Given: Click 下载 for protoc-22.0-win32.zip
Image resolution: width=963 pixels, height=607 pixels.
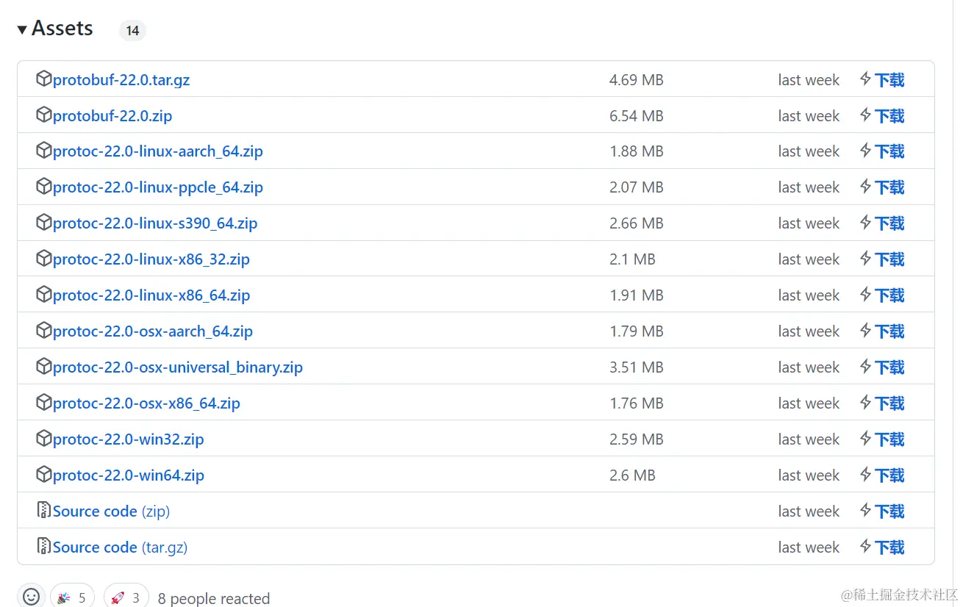Looking at the screenshot, I should point(889,439).
